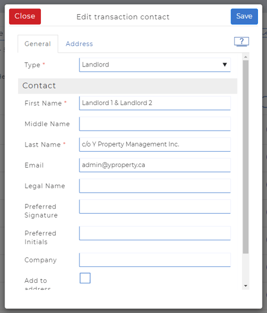The image size is (267, 313).
Task: Select the General tab
Action: pos(37,44)
